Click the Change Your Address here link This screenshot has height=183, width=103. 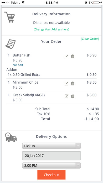(x=51, y=29)
